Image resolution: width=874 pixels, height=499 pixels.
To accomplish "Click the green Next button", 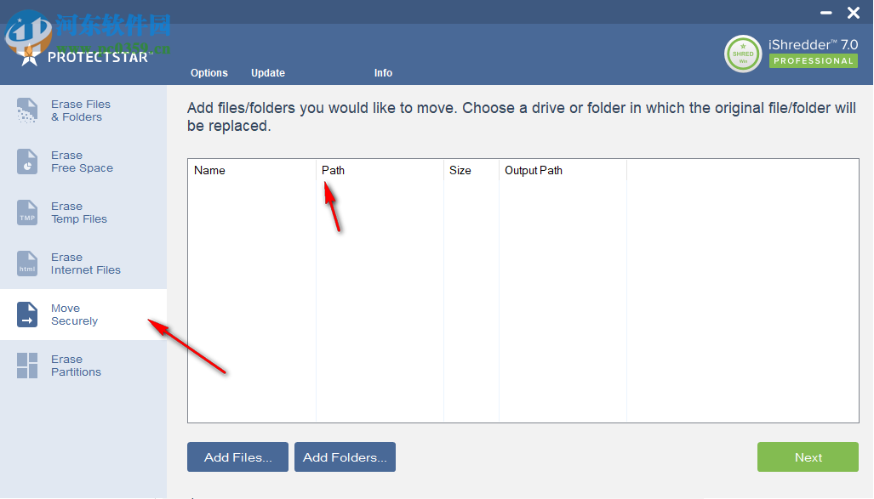I will pos(808,457).
